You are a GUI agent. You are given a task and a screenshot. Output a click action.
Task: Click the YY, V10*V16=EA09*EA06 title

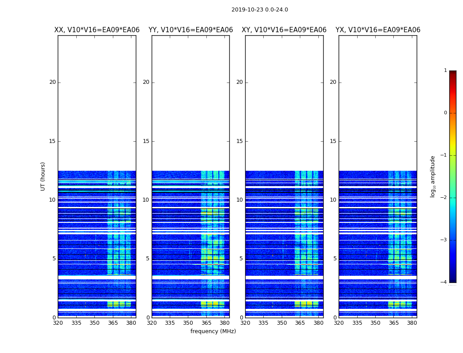click(191, 30)
